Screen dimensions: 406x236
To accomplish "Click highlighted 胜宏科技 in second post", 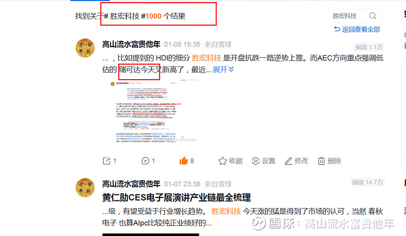I will 226,212.
